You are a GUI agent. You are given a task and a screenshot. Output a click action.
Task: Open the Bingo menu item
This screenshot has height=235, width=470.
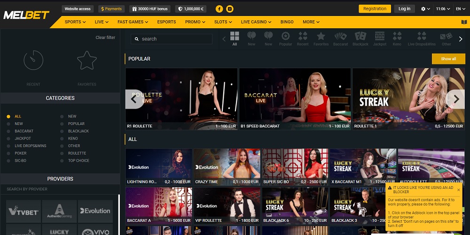[x=287, y=22]
